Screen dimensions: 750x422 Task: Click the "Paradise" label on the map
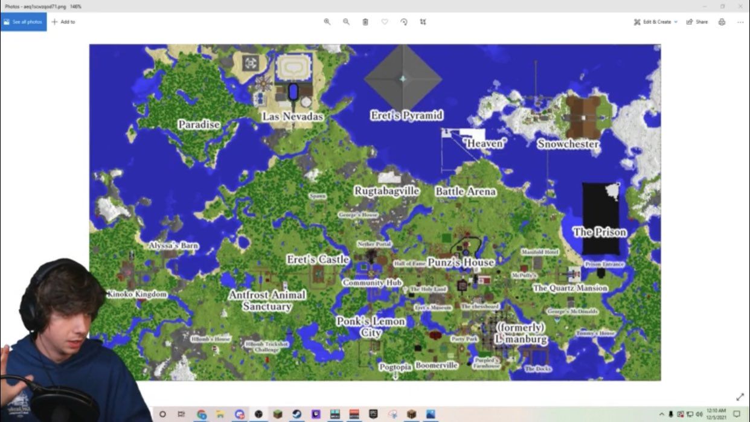[x=199, y=124]
